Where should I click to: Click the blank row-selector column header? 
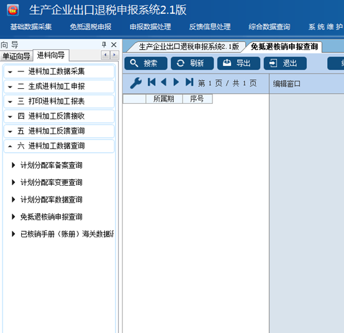[x=134, y=99]
